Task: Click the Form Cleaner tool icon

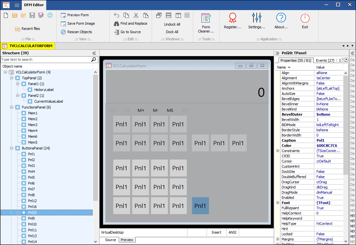Action: (x=206, y=18)
